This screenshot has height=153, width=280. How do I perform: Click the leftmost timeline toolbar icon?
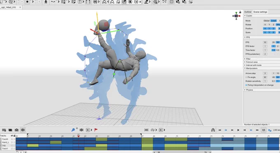click(4, 130)
